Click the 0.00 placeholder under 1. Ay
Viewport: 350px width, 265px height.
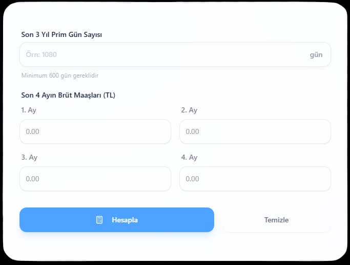coord(33,131)
